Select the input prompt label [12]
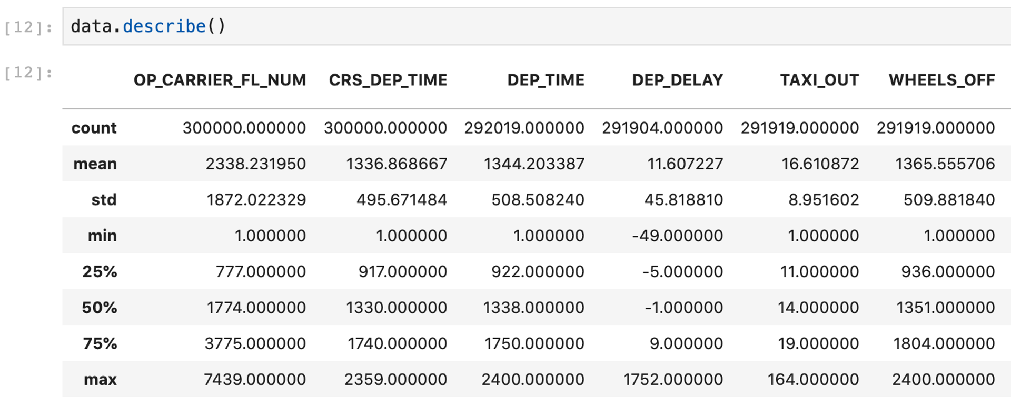The image size is (1011, 406). click(x=28, y=27)
